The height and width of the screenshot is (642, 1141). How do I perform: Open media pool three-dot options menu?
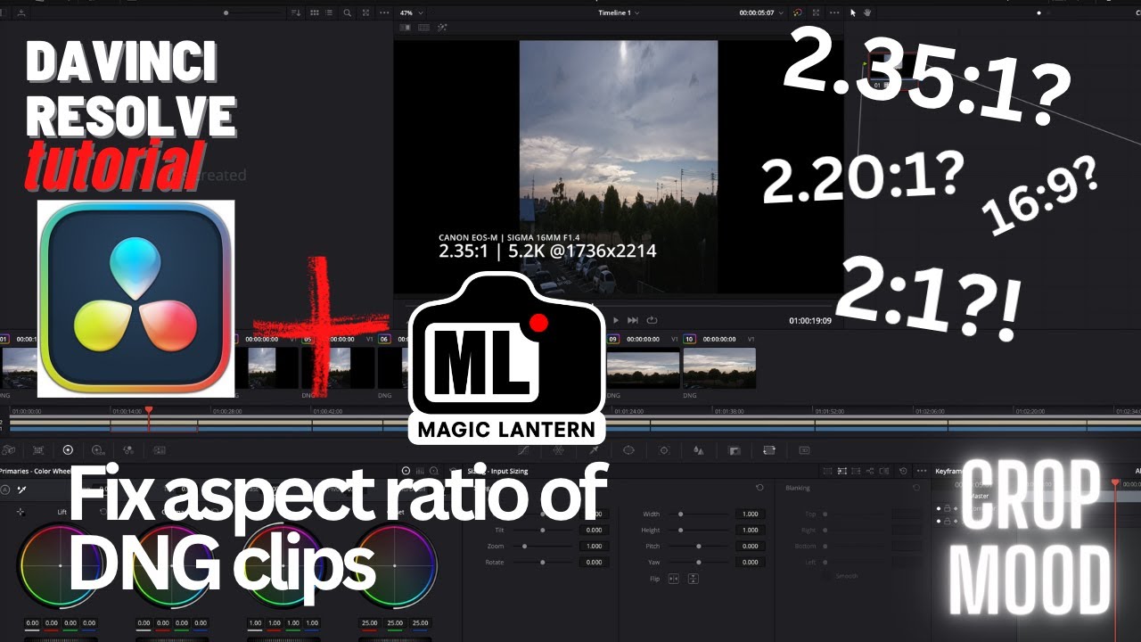[x=384, y=13]
